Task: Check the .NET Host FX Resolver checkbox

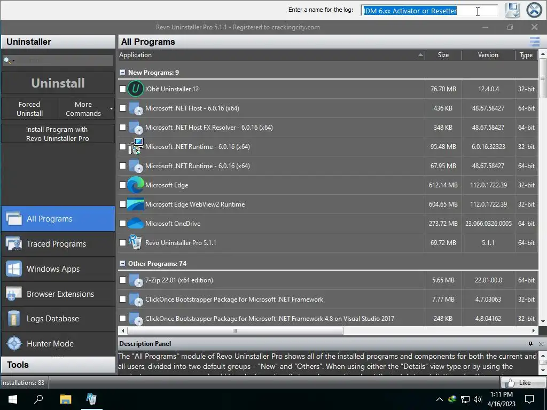Action: click(122, 127)
